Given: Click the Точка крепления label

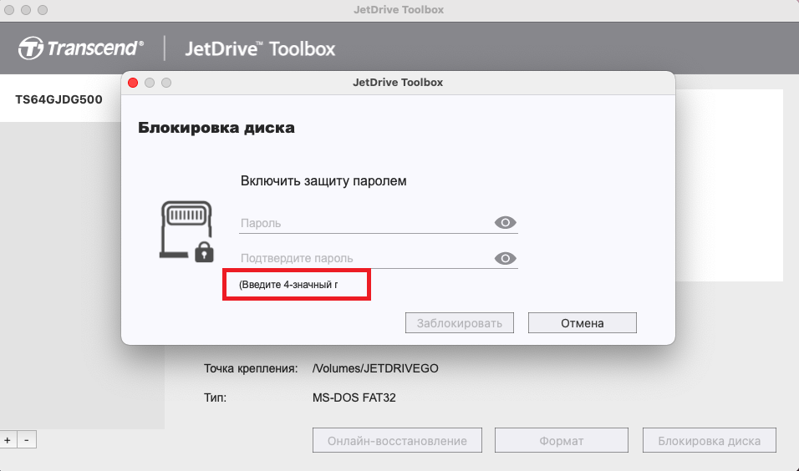Looking at the screenshot, I should click(x=251, y=368).
